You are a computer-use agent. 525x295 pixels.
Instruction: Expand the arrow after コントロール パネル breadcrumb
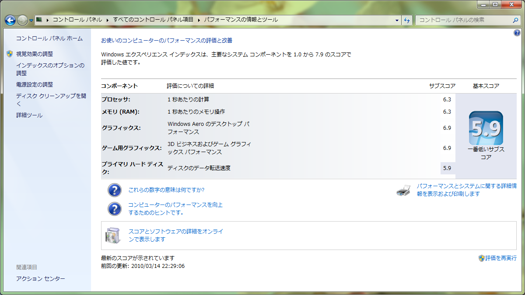pyautogui.click(x=107, y=20)
